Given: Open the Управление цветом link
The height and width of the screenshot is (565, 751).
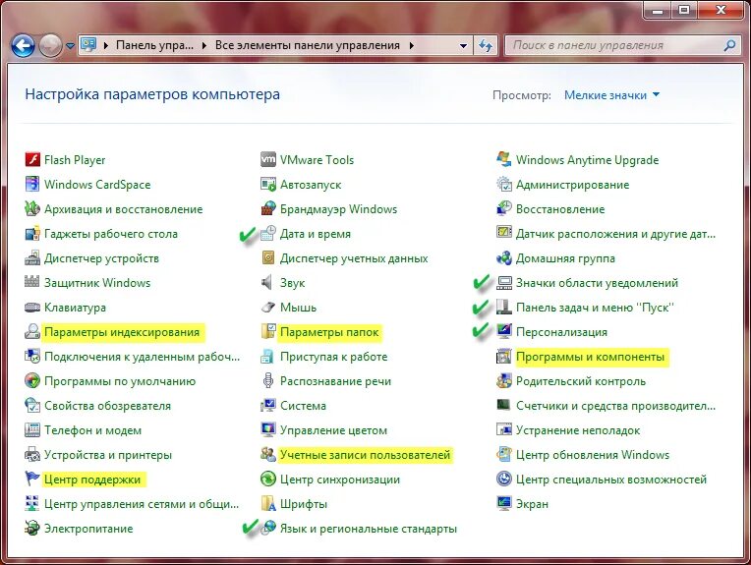Looking at the screenshot, I should [333, 430].
